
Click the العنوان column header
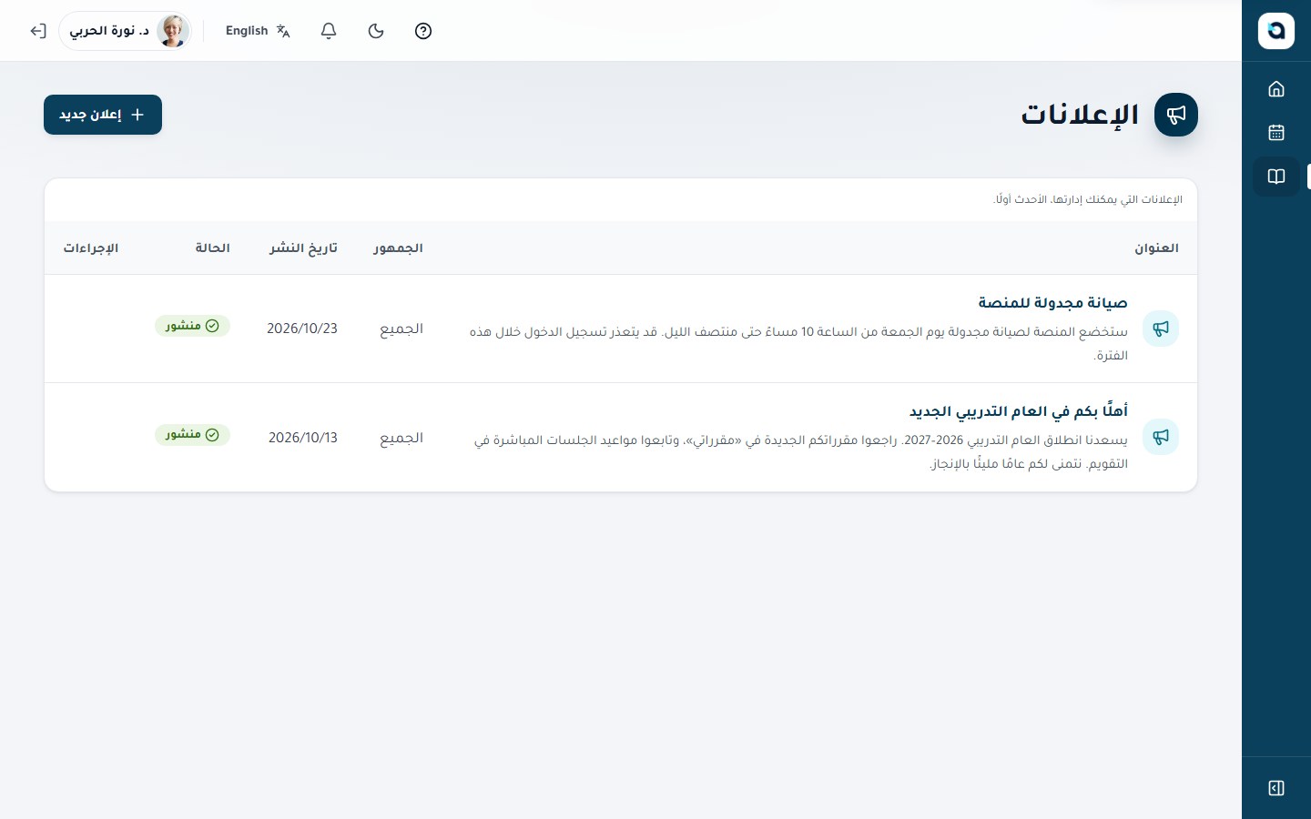pyautogui.click(x=1156, y=248)
